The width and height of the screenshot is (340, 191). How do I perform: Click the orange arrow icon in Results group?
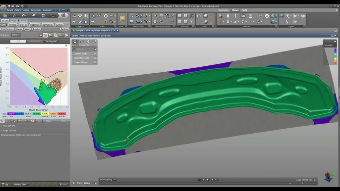(x=220, y=22)
